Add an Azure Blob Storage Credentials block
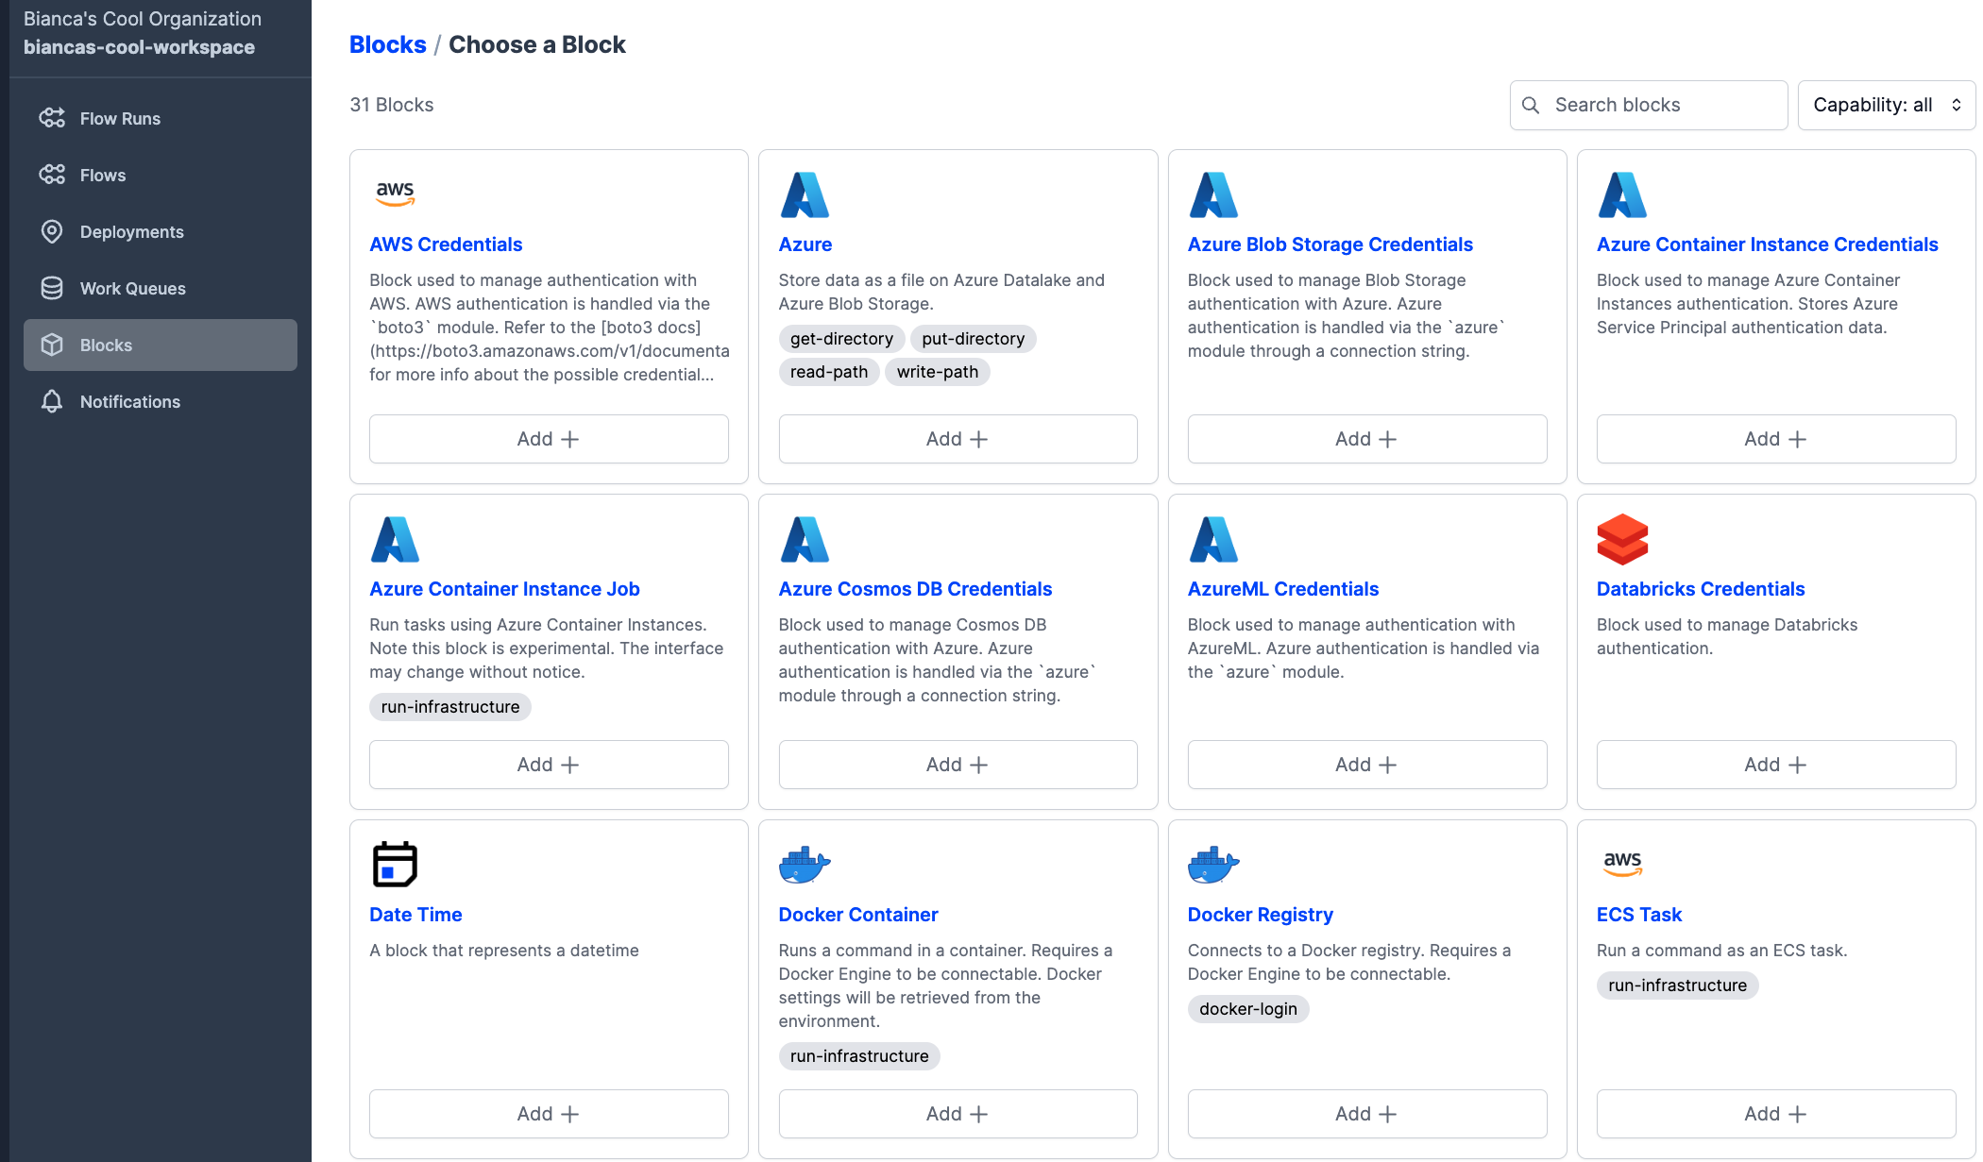This screenshot has width=1983, height=1162. tap(1365, 438)
